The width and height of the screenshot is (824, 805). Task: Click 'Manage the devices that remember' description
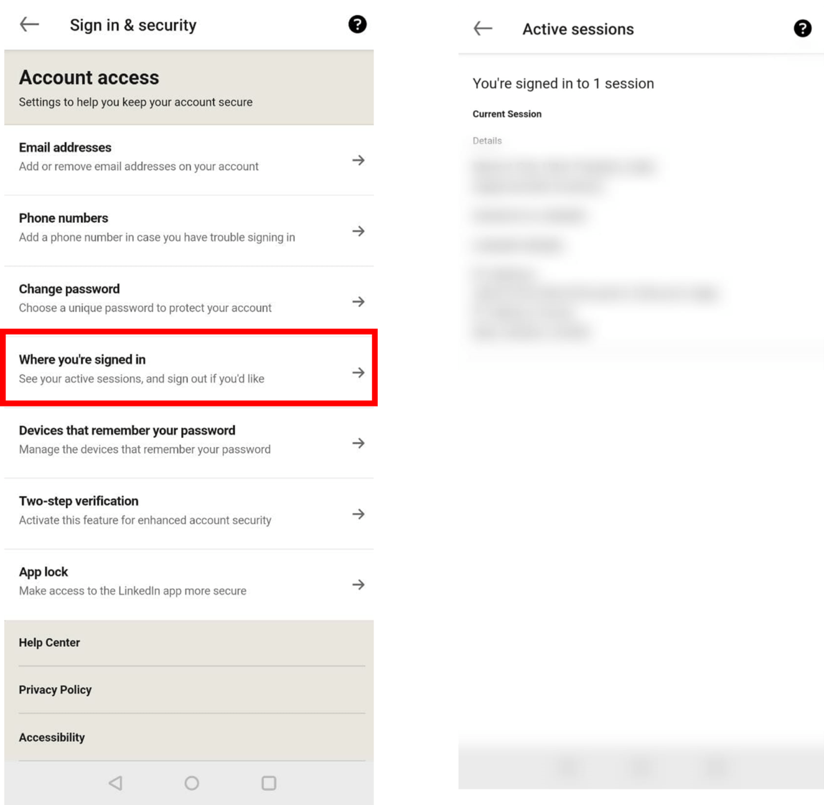tap(144, 450)
